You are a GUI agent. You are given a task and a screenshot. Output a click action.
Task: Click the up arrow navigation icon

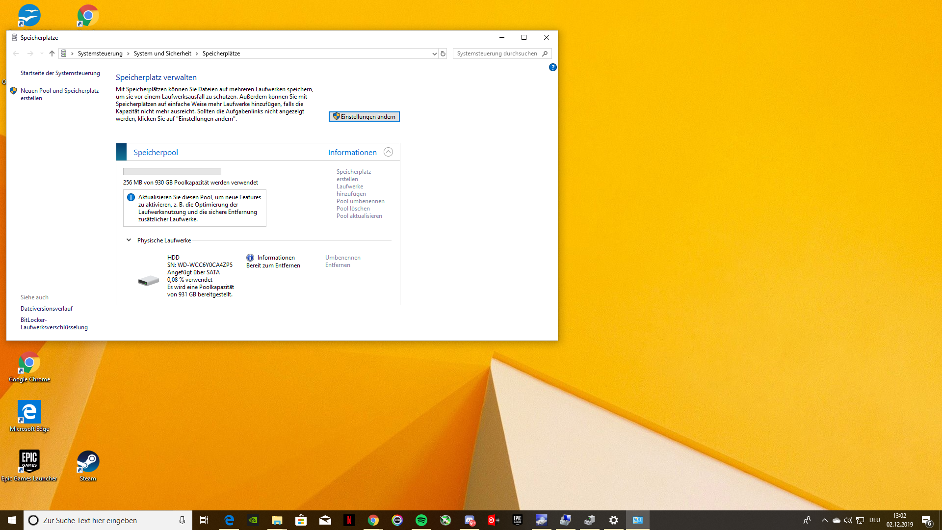tap(52, 53)
